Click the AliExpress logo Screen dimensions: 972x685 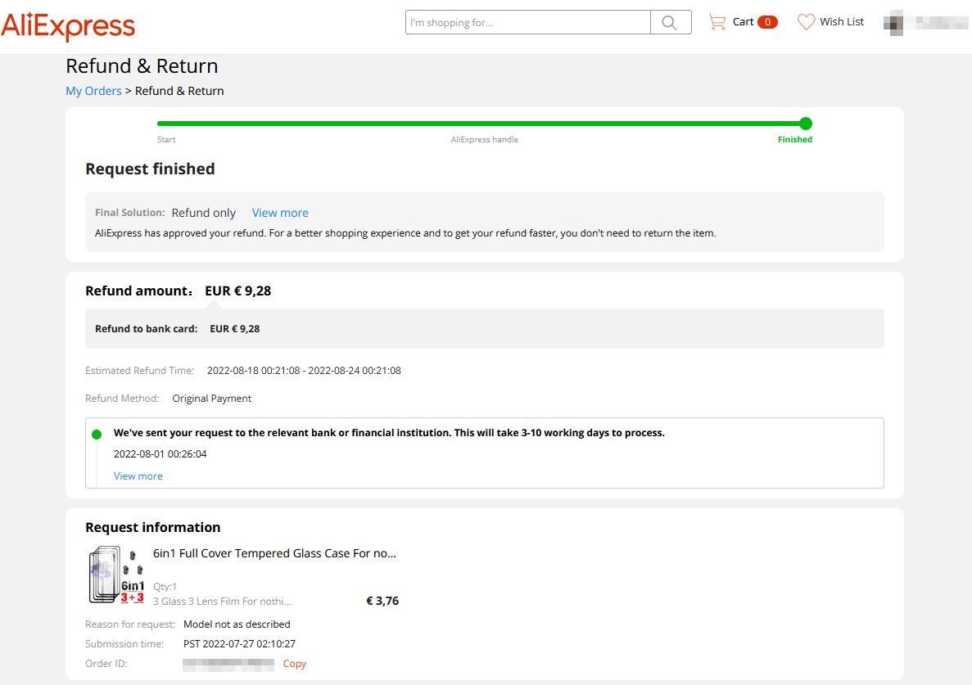68,25
